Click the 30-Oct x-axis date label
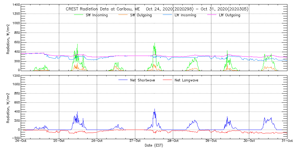The width and height of the screenshot is (296, 148). pos(249,141)
